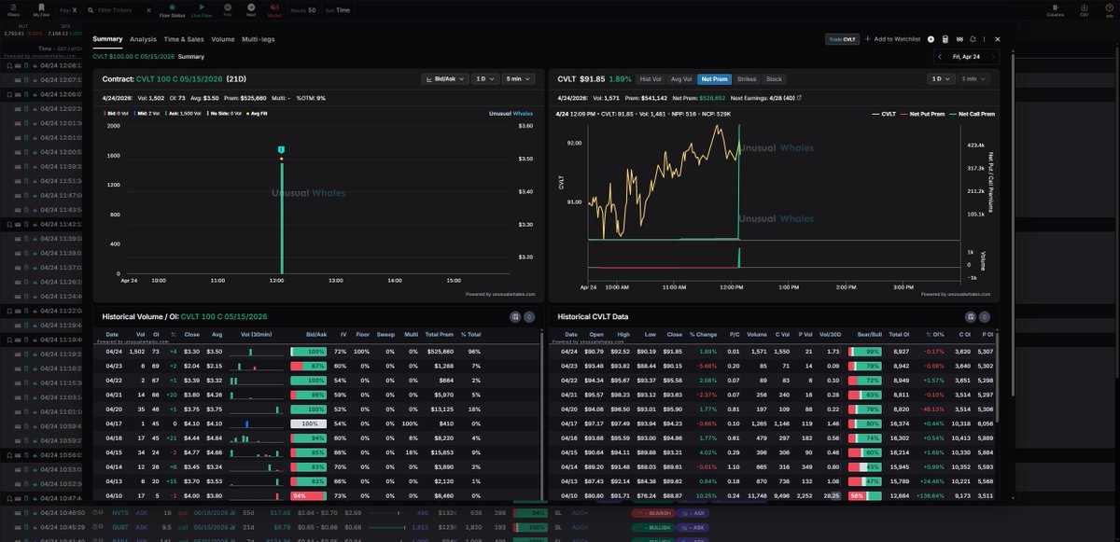The width and height of the screenshot is (1120, 542).
Task: Click the 04/24 row's 100% Bid/Ask bar
Action: pos(309,352)
